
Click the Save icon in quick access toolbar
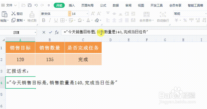(30, 5)
